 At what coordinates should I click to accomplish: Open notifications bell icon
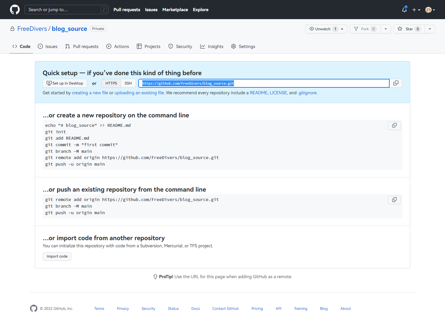click(404, 9)
